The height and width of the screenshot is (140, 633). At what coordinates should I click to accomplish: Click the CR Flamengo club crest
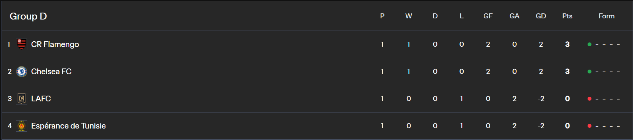point(22,44)
